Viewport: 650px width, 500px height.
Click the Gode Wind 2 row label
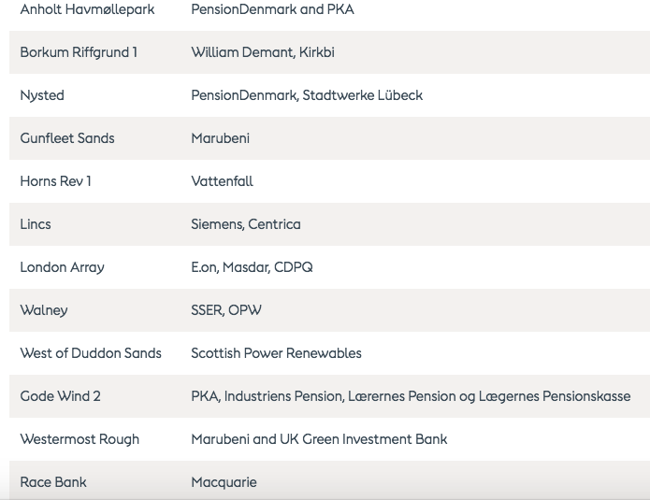click(60, 396)
